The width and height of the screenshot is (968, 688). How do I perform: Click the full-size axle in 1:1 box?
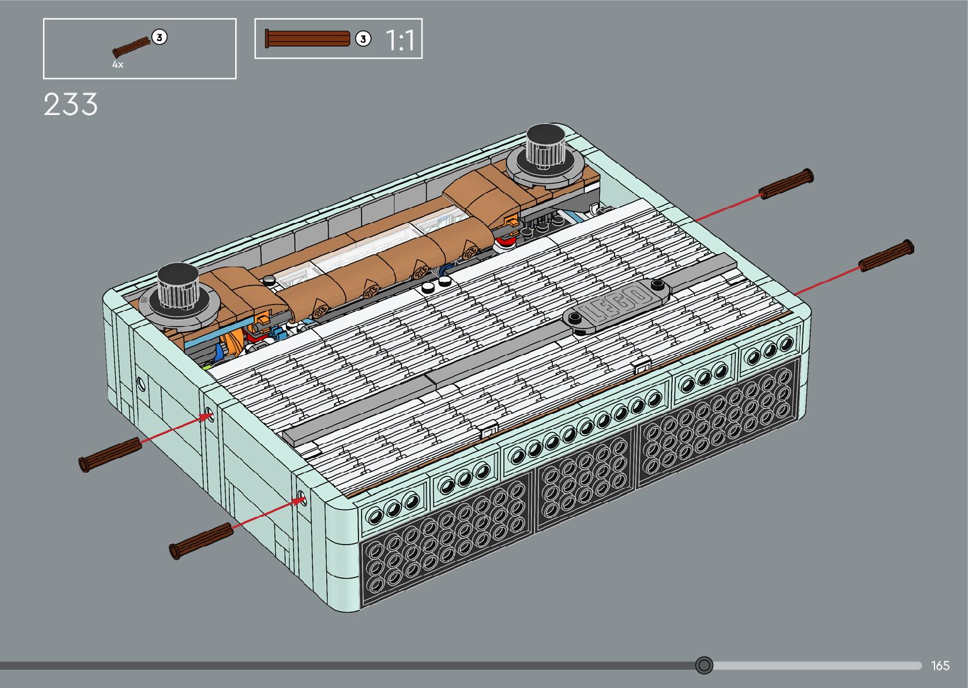(308, 39)
